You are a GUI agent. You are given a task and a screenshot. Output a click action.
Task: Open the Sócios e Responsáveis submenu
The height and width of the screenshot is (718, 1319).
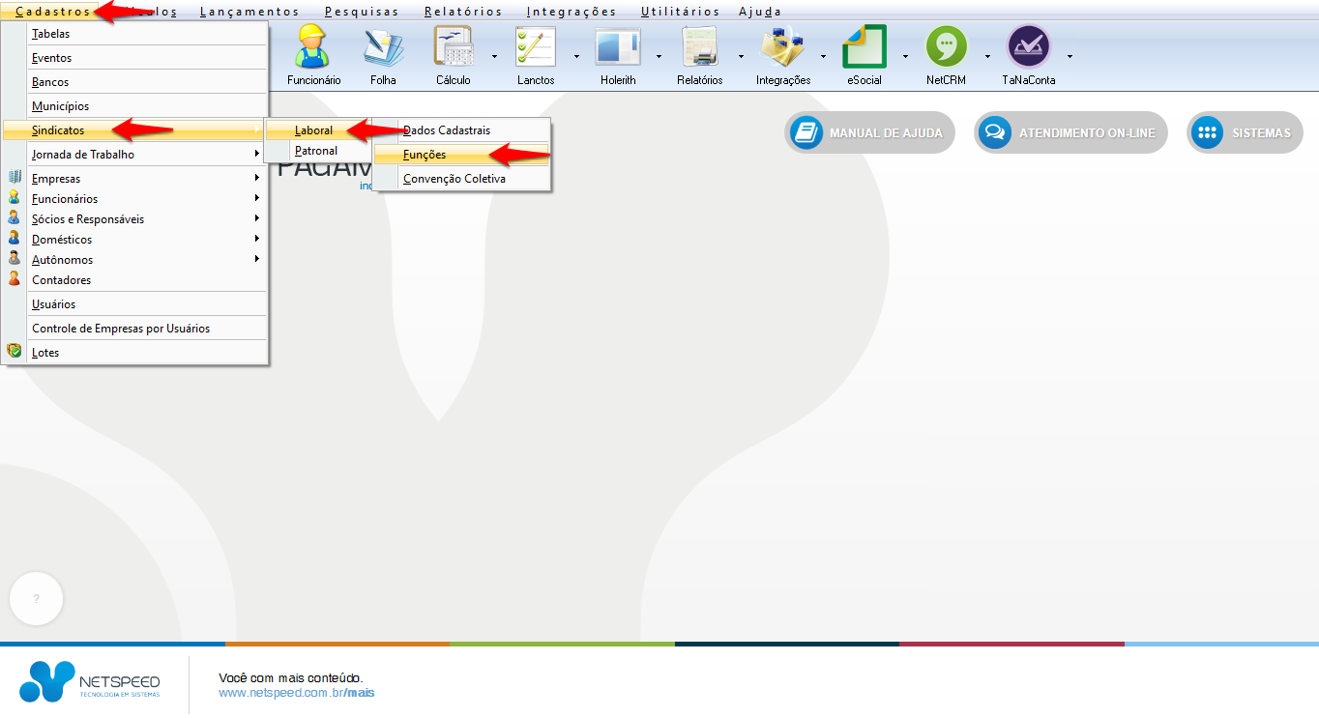135,219
